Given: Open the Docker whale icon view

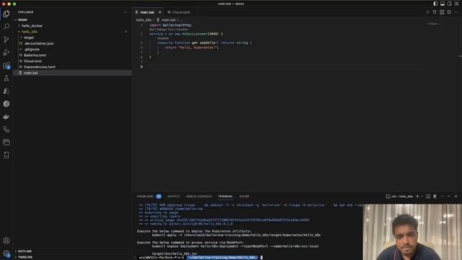Looking at the screenshot, I should click(6, 117).
